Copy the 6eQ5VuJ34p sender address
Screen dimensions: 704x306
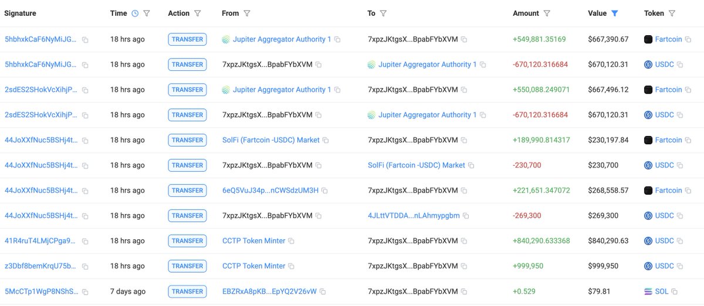[x=324, y=191]
